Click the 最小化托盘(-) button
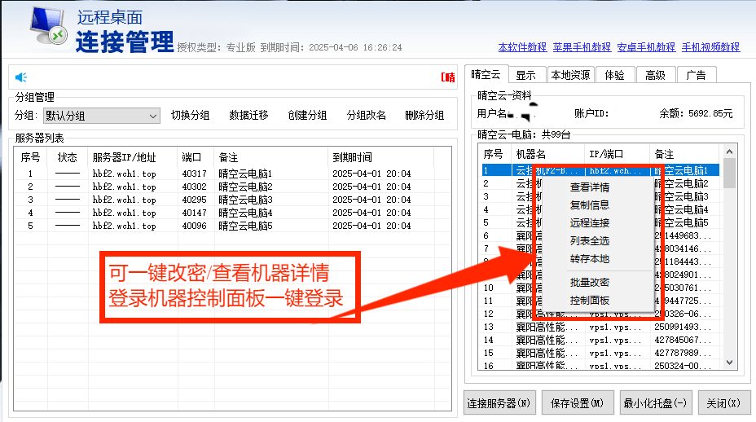This screenshot has width=756, height=422. coord(655,402)
